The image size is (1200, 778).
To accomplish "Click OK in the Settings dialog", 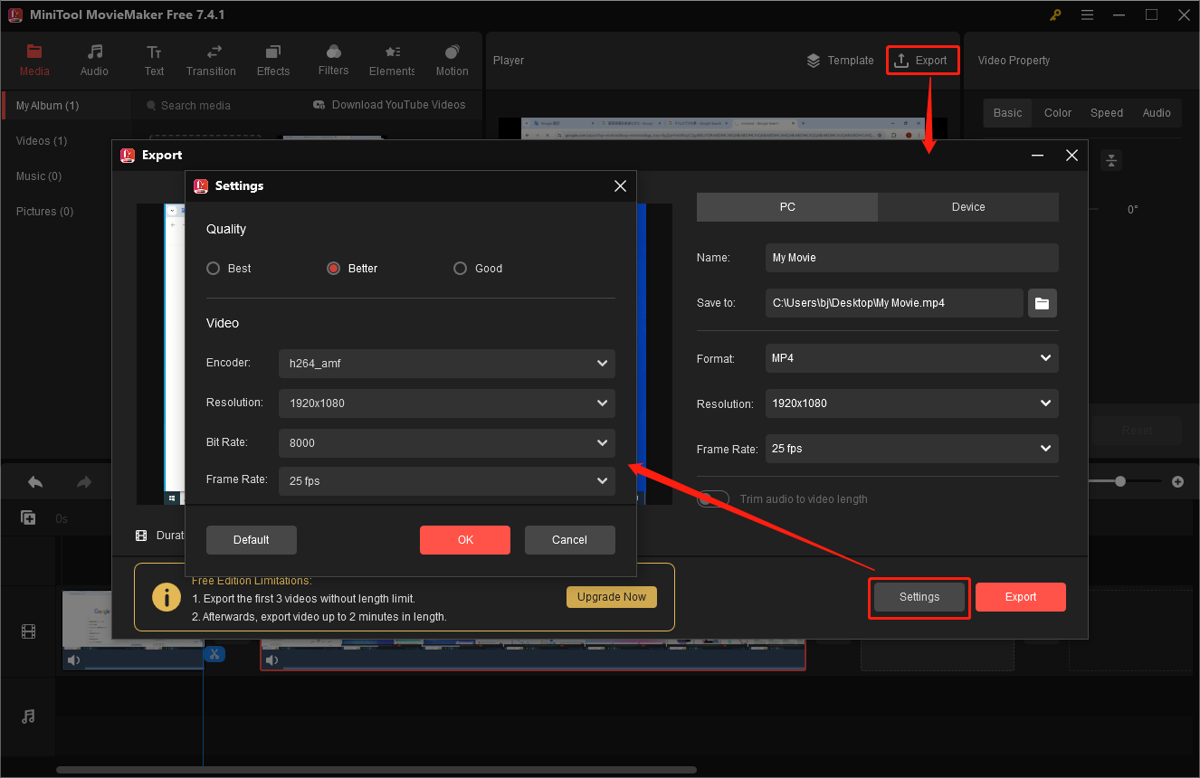I will pos(465,540).
